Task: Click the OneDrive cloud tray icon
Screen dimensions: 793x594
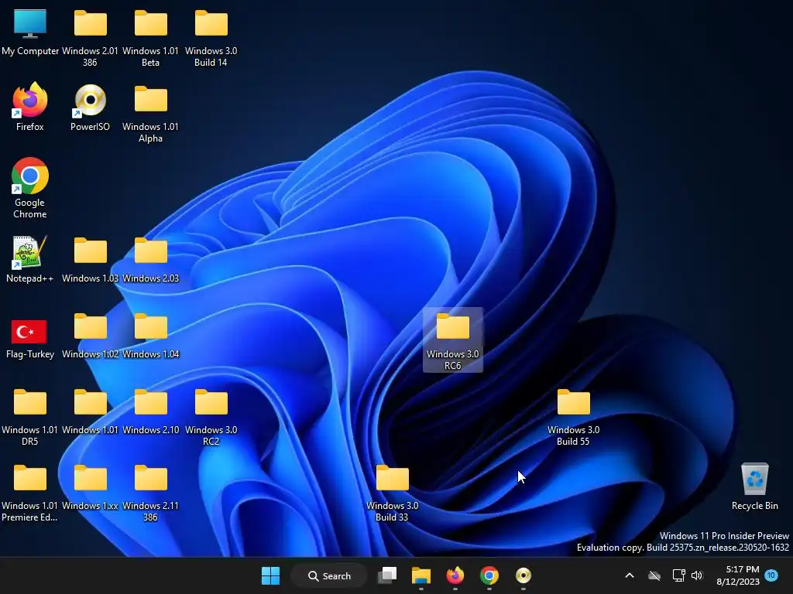Action: [x=654, y=575]
